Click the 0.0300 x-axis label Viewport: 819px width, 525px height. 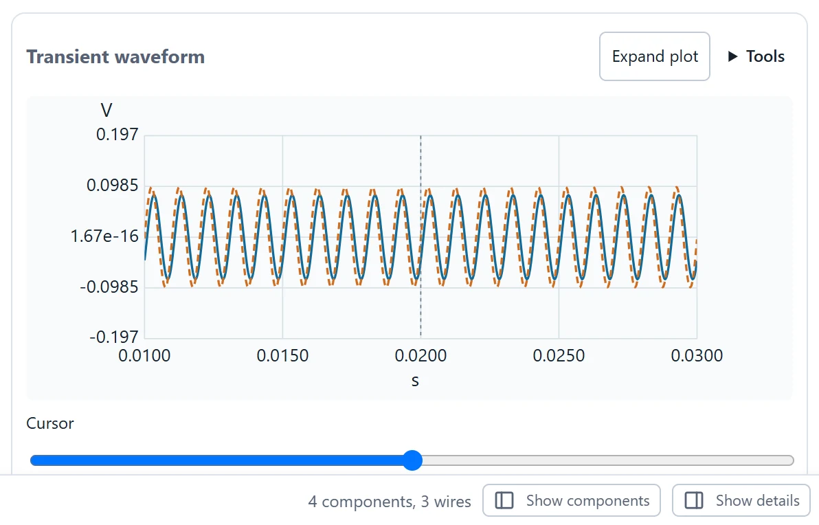697,356
